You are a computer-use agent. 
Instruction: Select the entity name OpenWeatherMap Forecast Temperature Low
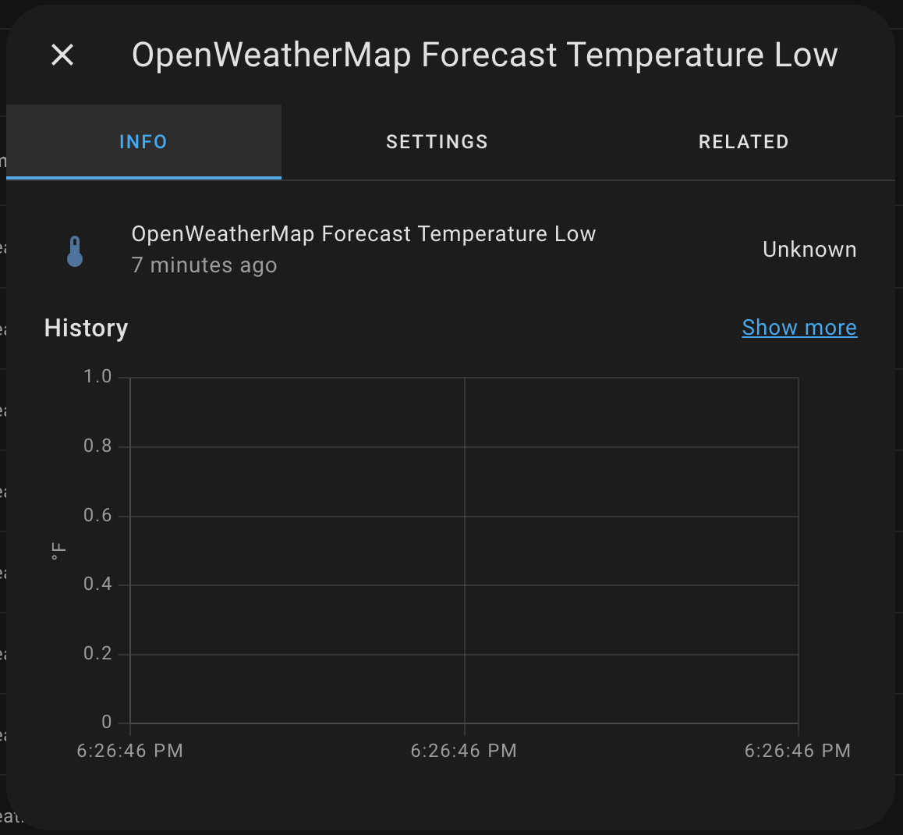(x=363, y=233)
